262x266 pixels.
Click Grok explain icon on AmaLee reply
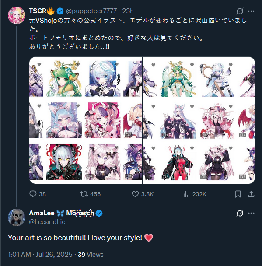[x=240, y=213]
